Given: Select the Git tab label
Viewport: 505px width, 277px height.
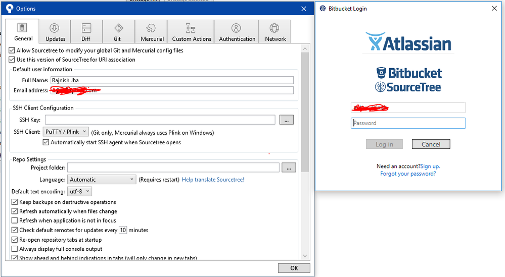Looking at the screenshot, I should click(117, 39).
